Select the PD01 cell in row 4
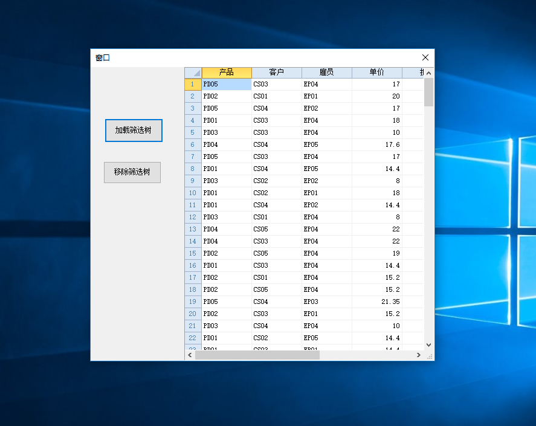 coord(227,121)
